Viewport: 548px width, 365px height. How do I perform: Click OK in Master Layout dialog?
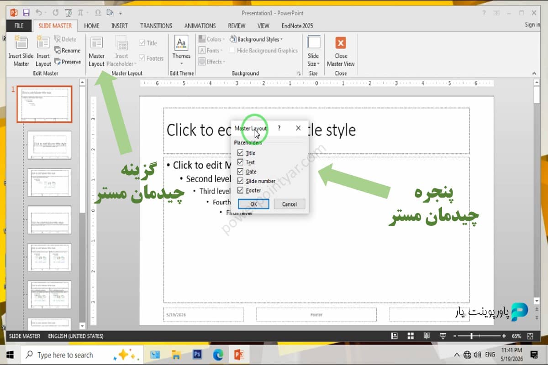click(x=253, y=204)
